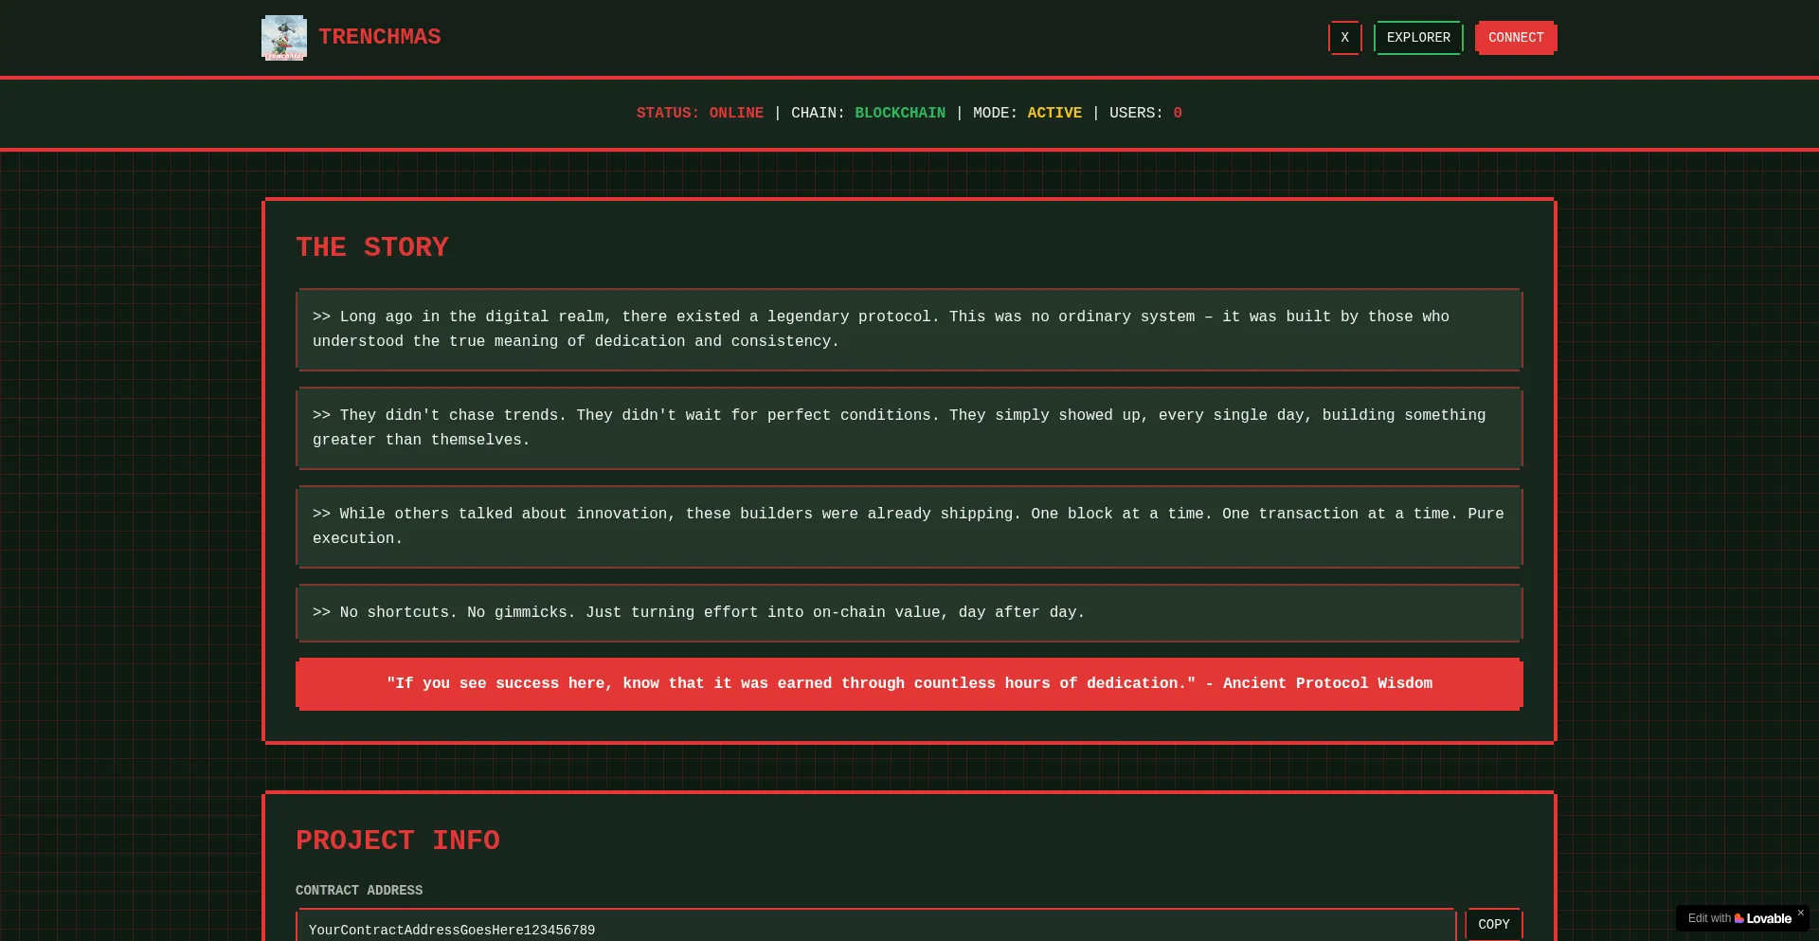Click the CHAIN: BLOCKCHAIN status label
Screen dimensions: 1819x941
click(x=868, y=113)
